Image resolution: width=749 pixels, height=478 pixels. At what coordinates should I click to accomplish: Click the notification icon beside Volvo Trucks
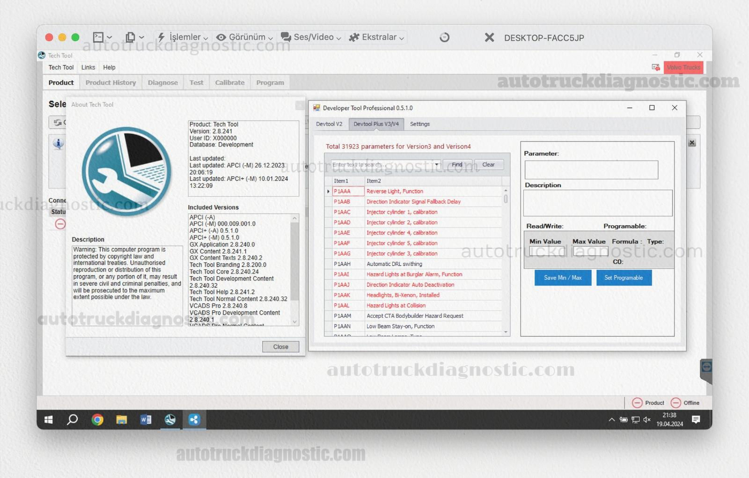click(x=655, y=67)
